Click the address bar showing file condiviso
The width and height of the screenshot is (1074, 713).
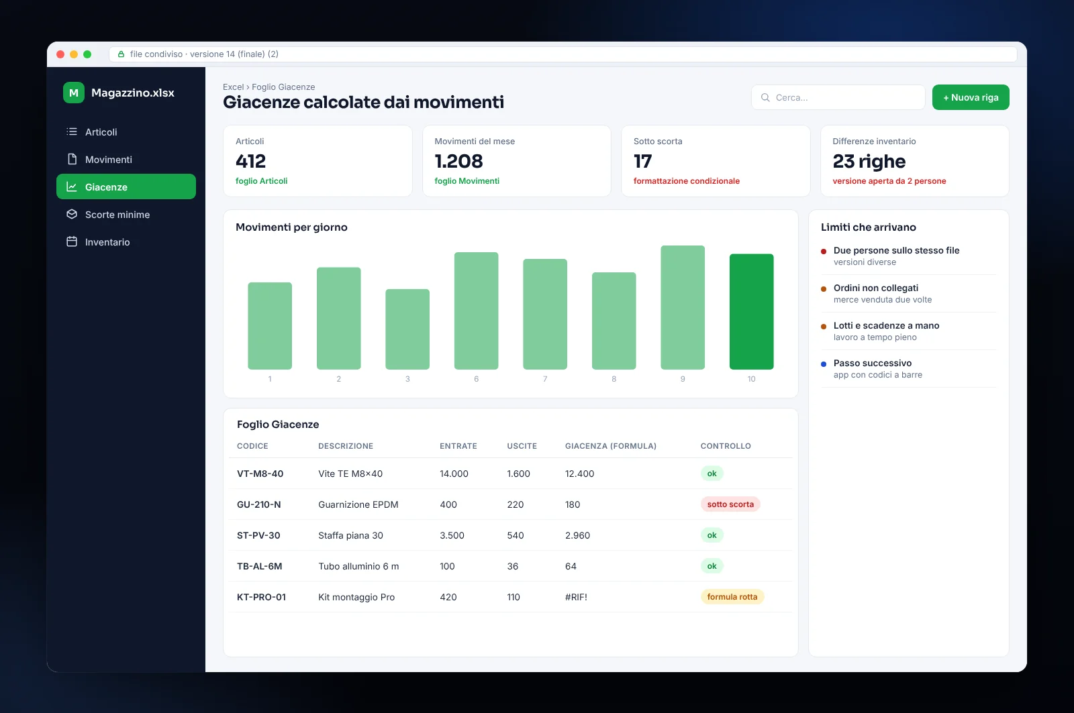pyautogui.click(x=563, y=54)
